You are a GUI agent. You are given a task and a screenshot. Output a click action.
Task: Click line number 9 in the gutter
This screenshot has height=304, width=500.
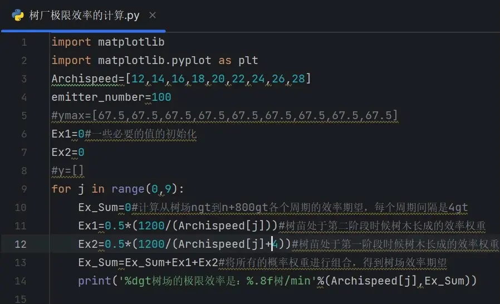coord(24,189)
